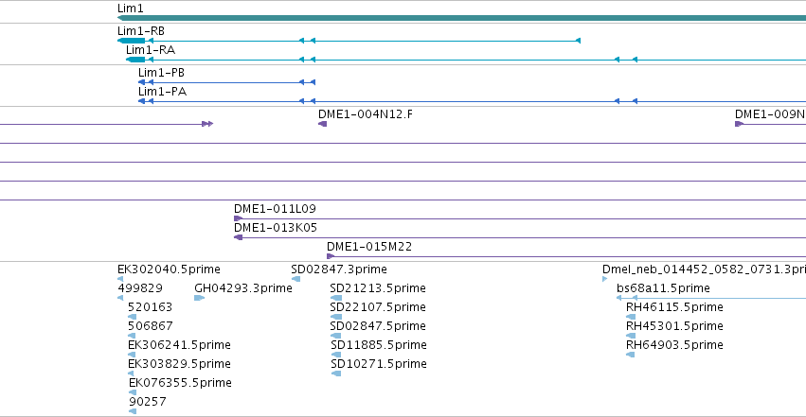Click the SD22107.5prime arrow glyph

click(336, 317)
